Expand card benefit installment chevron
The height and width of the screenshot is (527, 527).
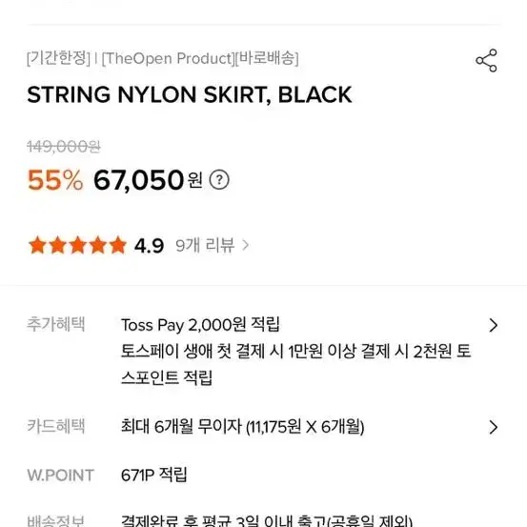click(x=493, y=427)
